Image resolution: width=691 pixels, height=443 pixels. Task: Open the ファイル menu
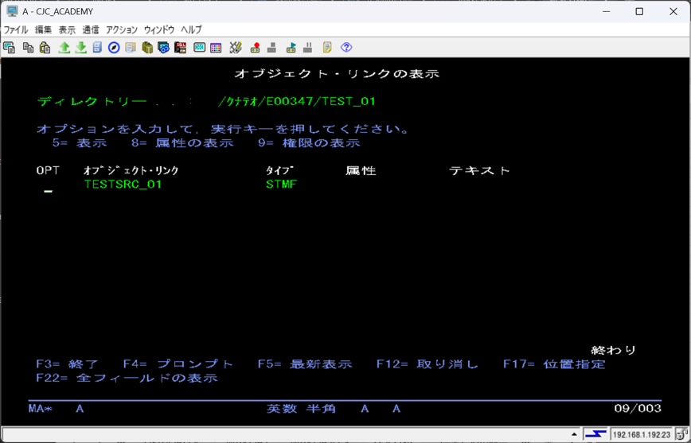tap(16, 30)
